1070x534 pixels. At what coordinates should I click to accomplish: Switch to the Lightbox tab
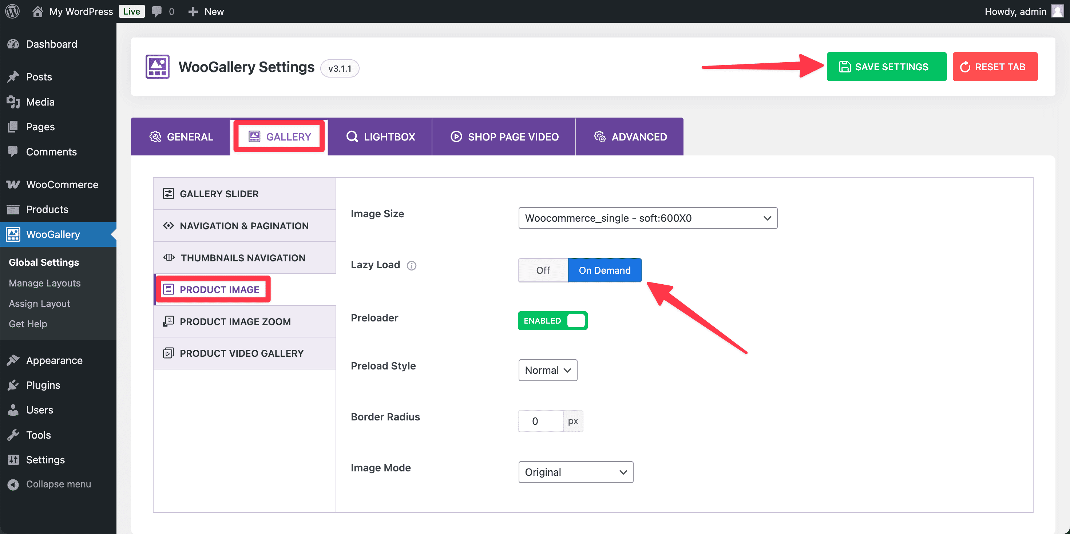click(380, 137)
